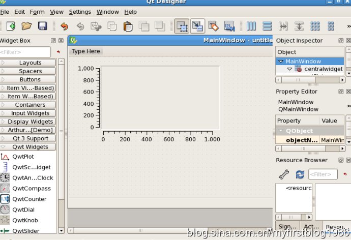
Task: Click the wrench Edit Resources icon
Action: [284, 174]
